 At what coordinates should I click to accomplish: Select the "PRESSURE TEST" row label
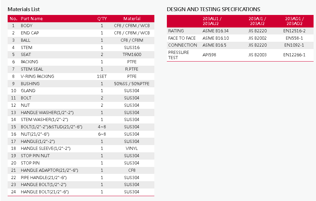click(x=179, y=55)
